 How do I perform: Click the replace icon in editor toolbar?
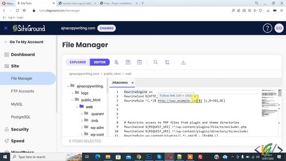[x=167, y=62]
